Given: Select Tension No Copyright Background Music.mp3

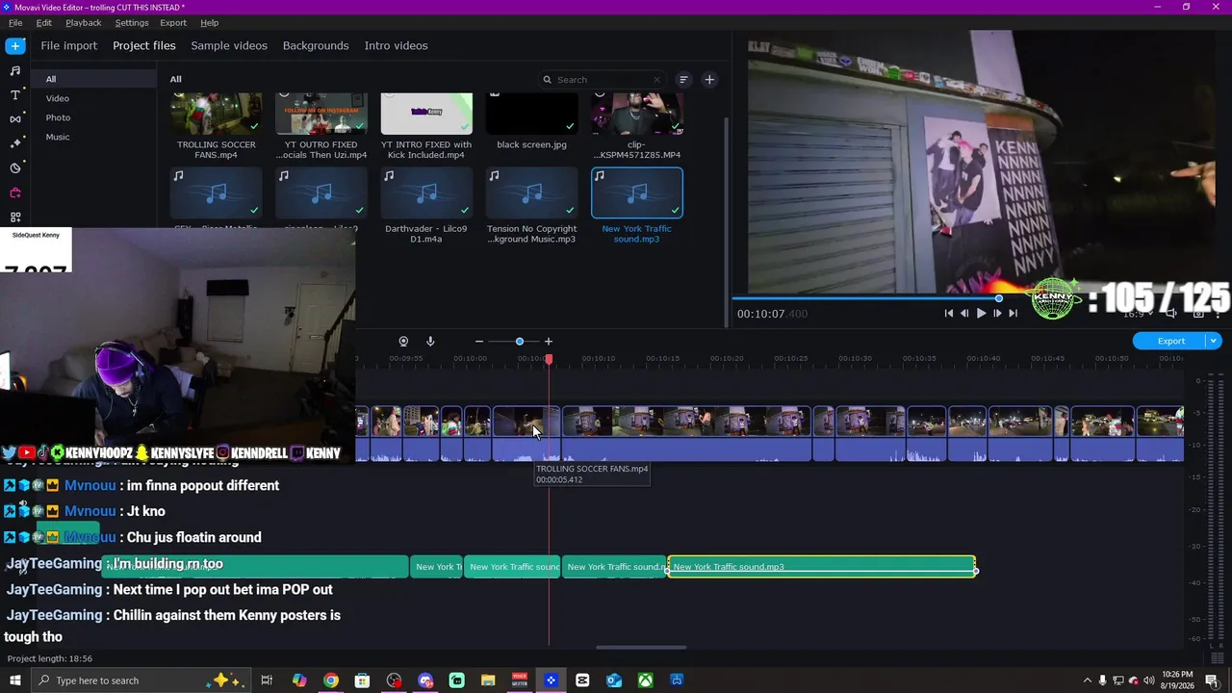Looking at the screenshot, I should [x=531, y=193].
